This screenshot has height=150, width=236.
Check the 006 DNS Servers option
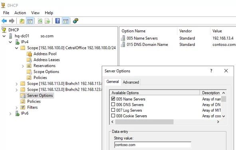[113, 104]
